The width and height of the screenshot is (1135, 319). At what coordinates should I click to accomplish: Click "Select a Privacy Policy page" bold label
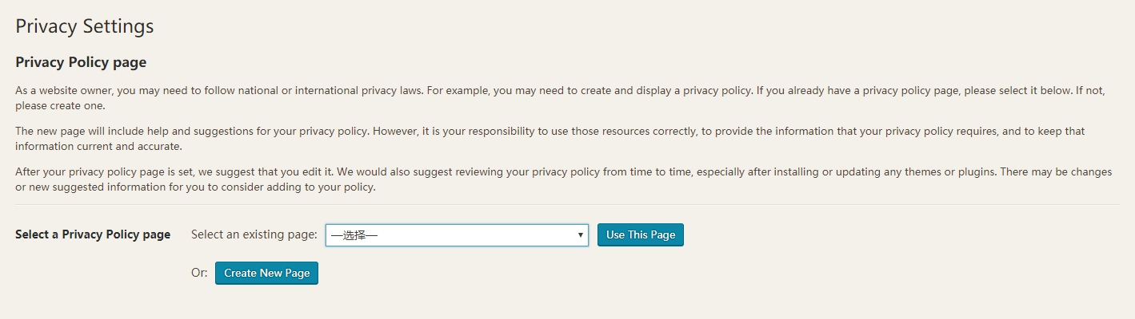(93, 234)
